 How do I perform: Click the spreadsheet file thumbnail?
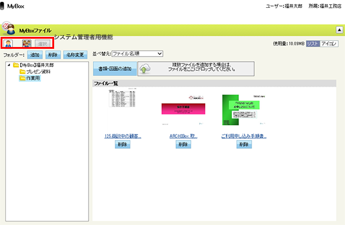click(x=123, y=98)
